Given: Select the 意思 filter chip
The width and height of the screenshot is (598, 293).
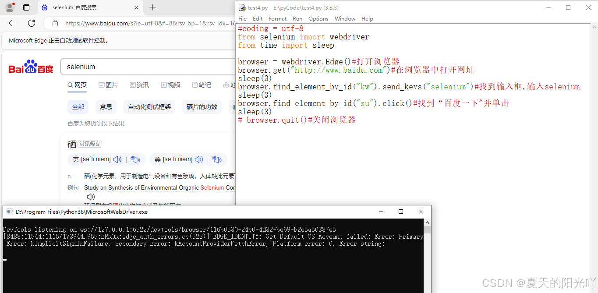Looking at the screenshot, I should coord(106,107).
